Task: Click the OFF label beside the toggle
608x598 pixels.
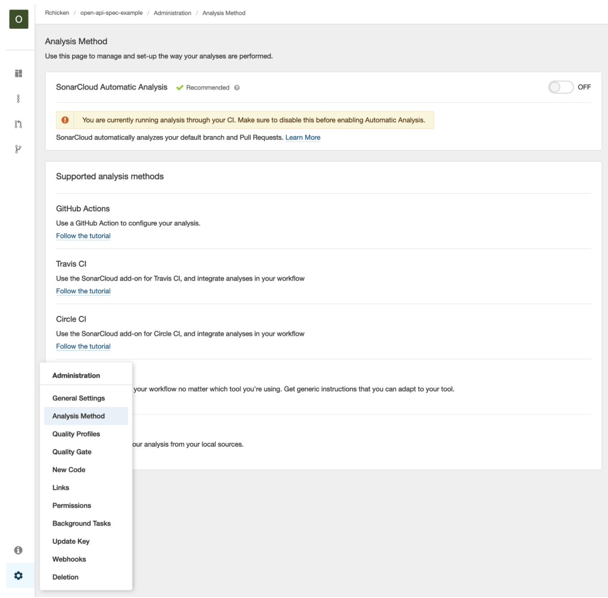Action: coord(584,87)
